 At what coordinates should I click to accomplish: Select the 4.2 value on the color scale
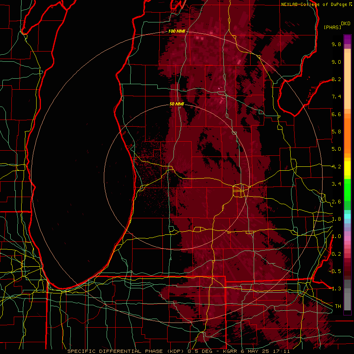(x=336, y=167)
